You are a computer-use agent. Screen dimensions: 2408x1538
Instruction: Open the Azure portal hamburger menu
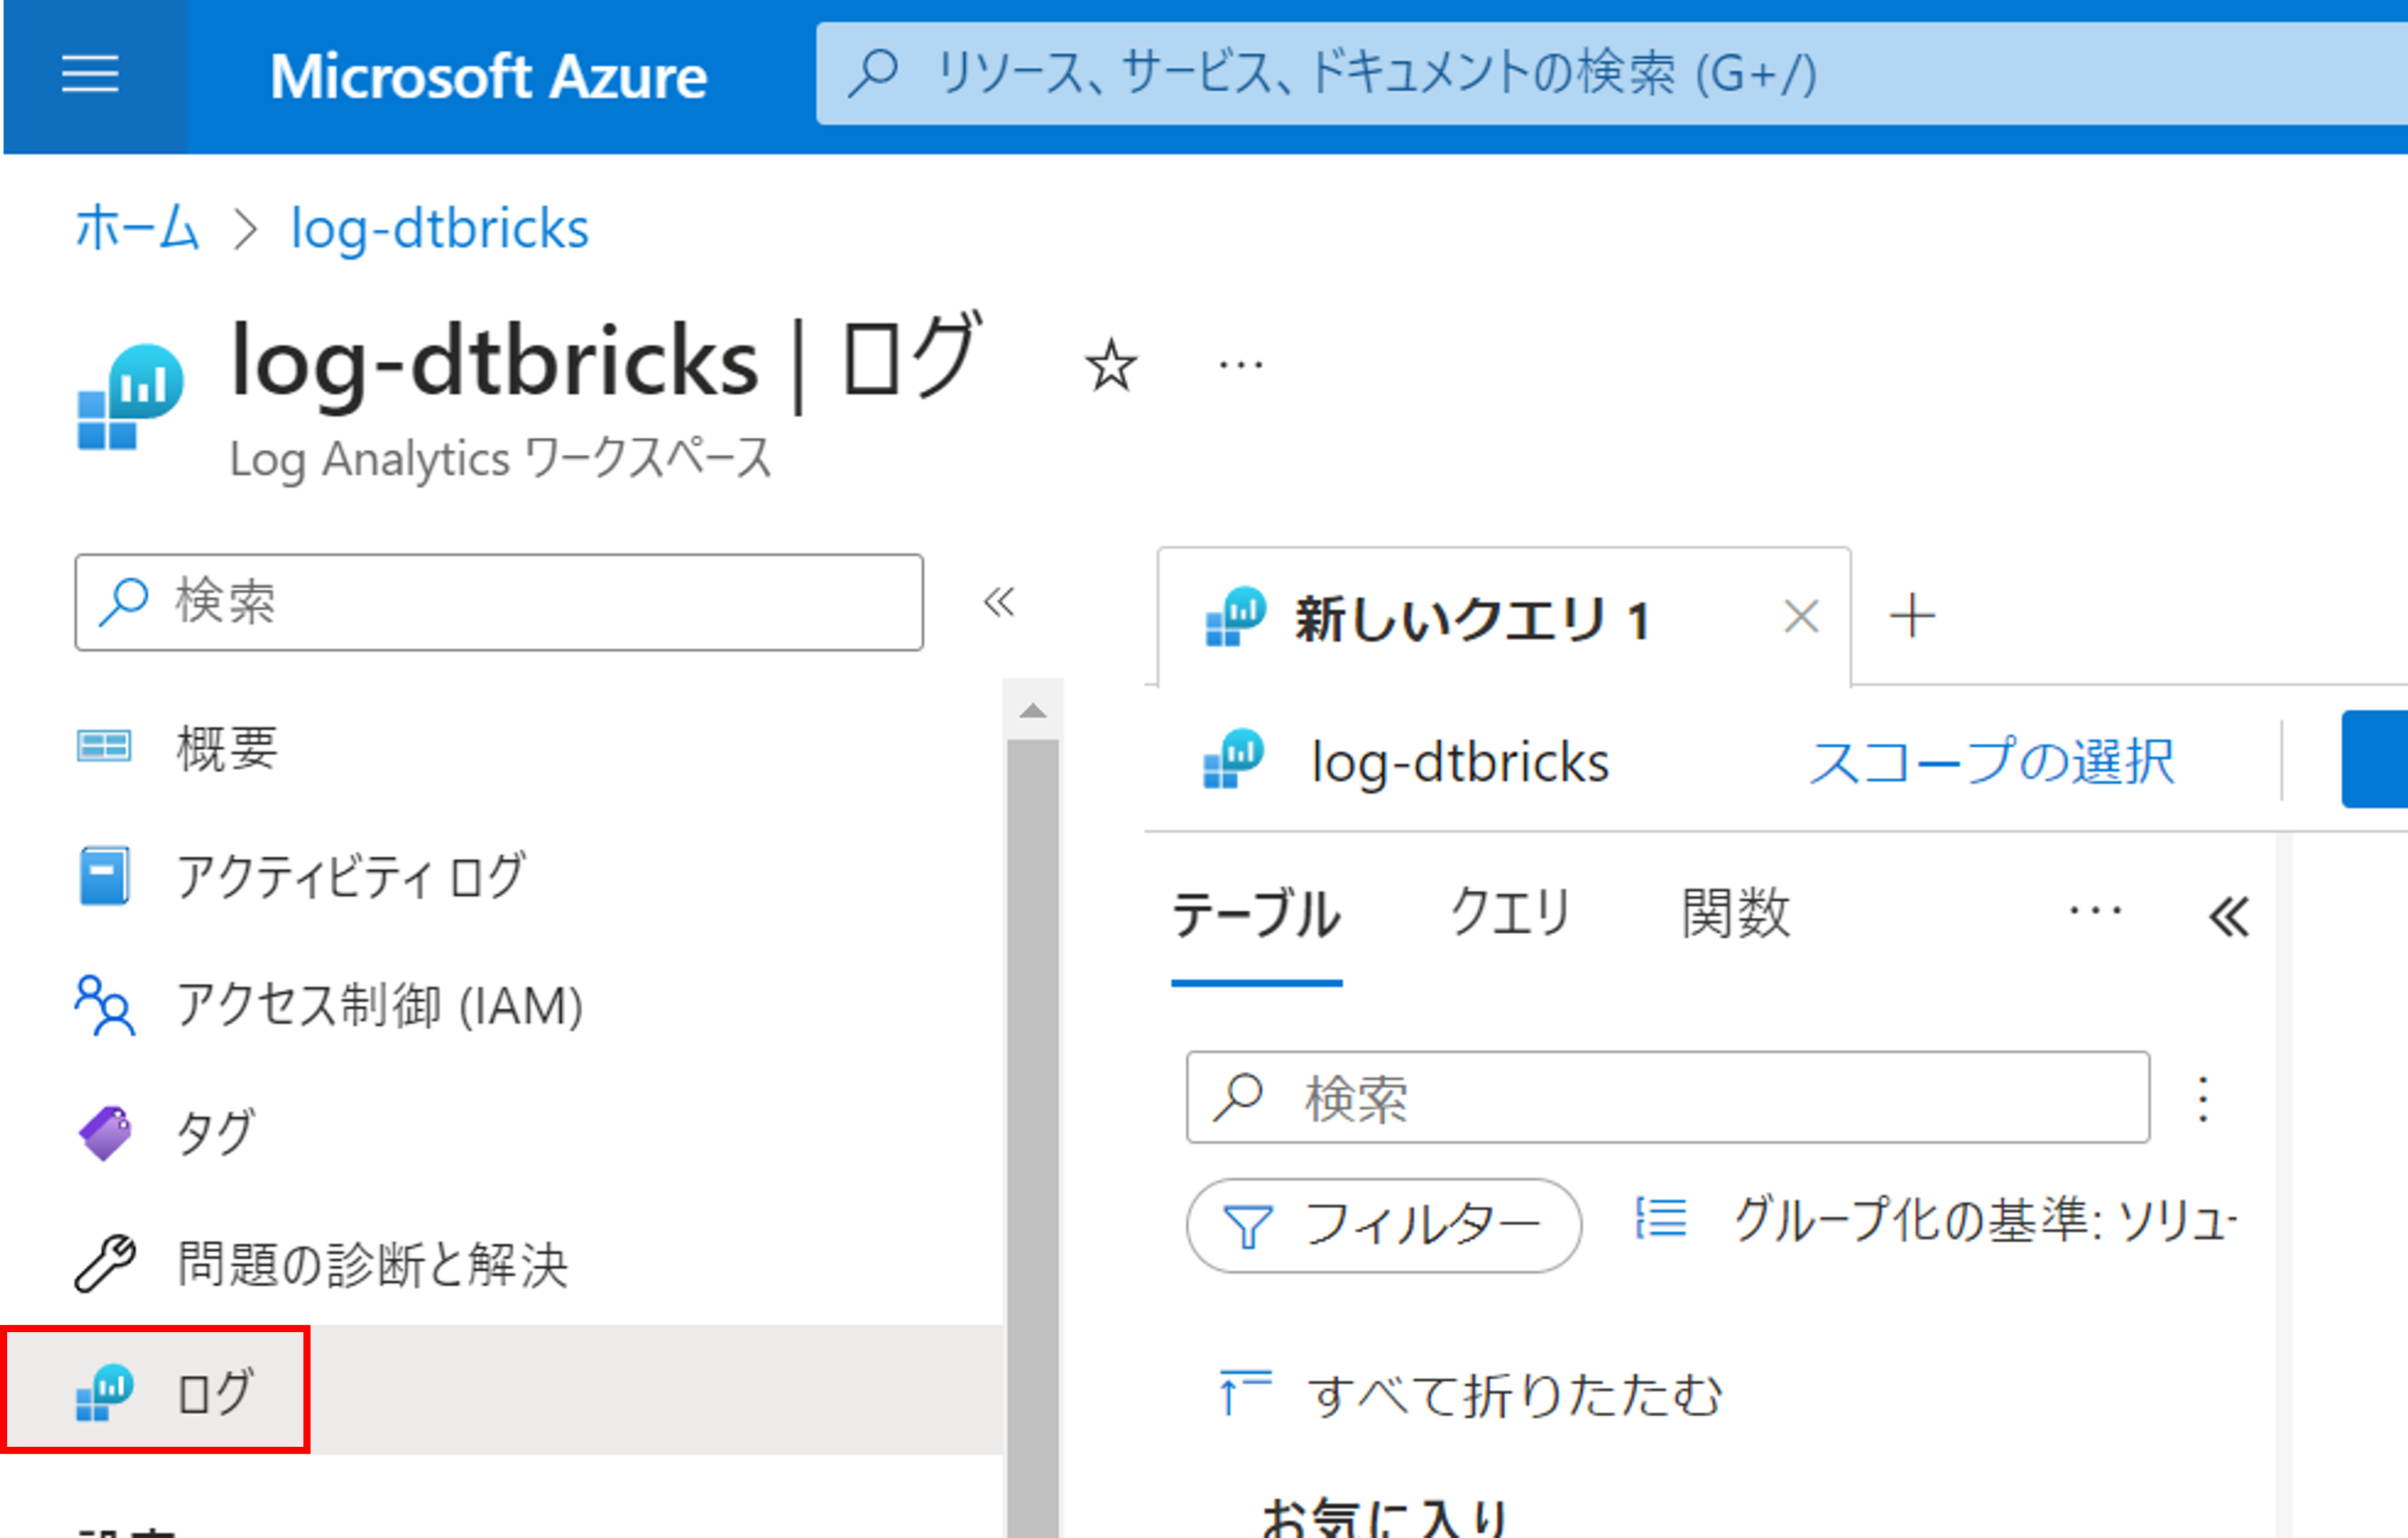(x=90, y=75)
